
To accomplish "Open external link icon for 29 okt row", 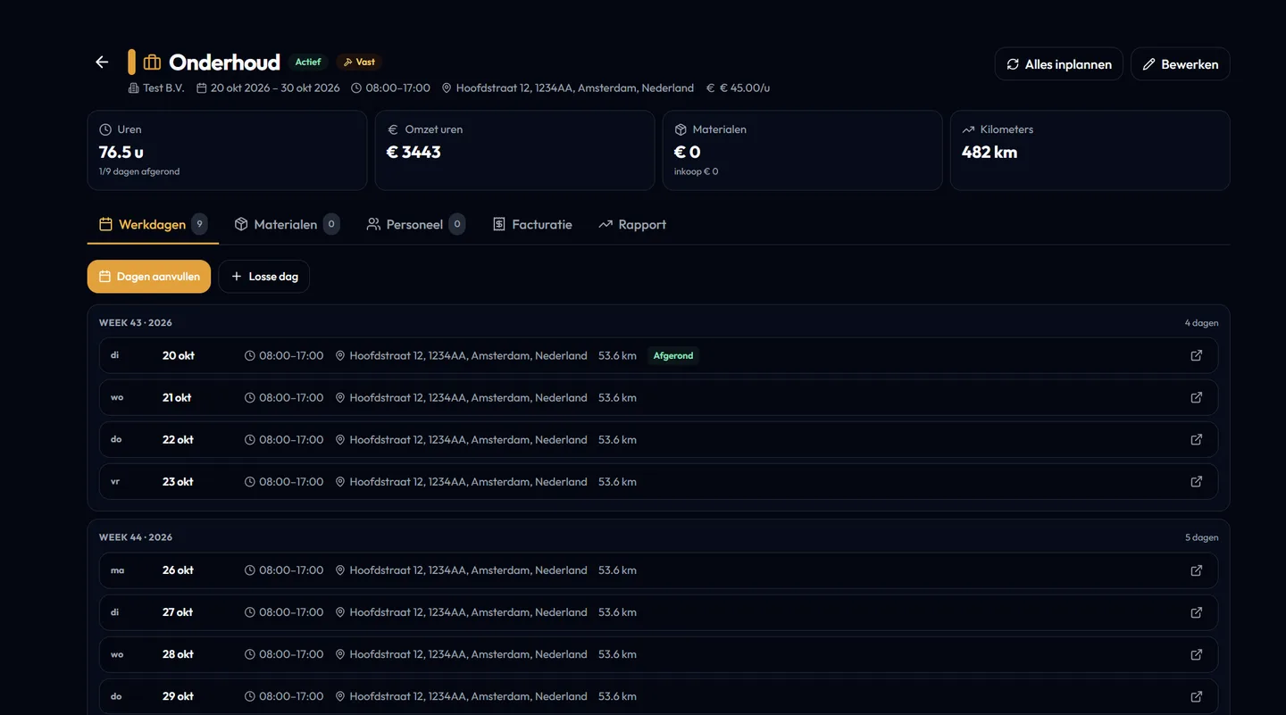I will [x=1197, y=696].
